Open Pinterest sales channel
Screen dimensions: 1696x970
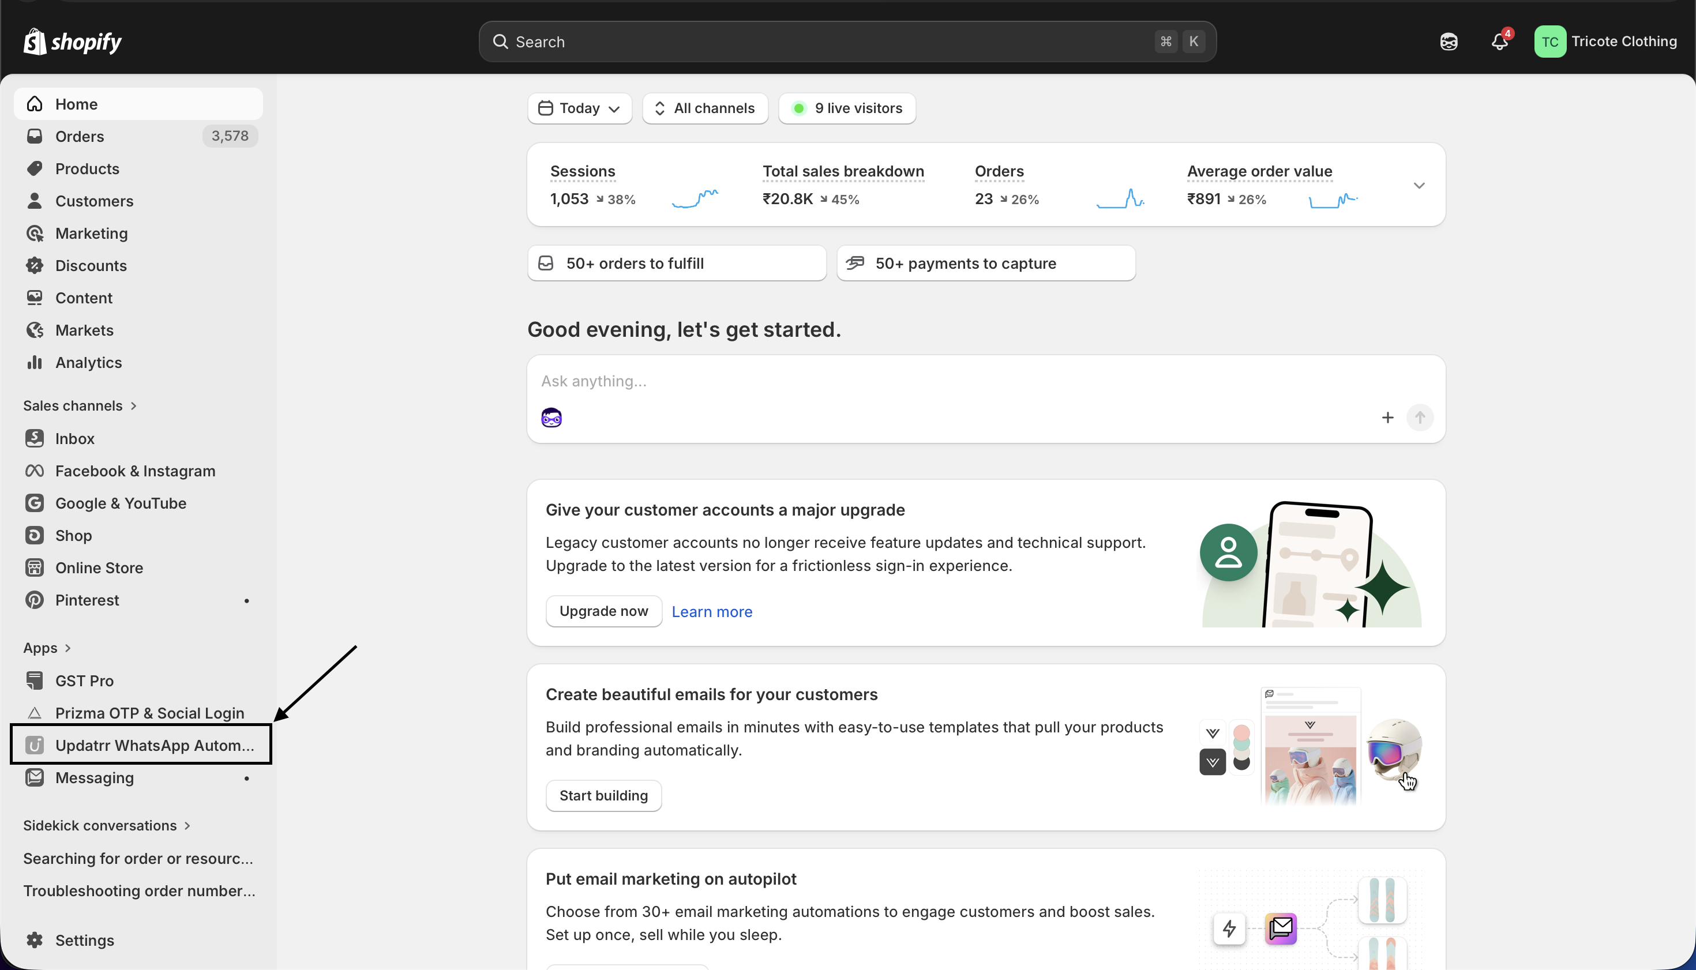coord(87,600)
